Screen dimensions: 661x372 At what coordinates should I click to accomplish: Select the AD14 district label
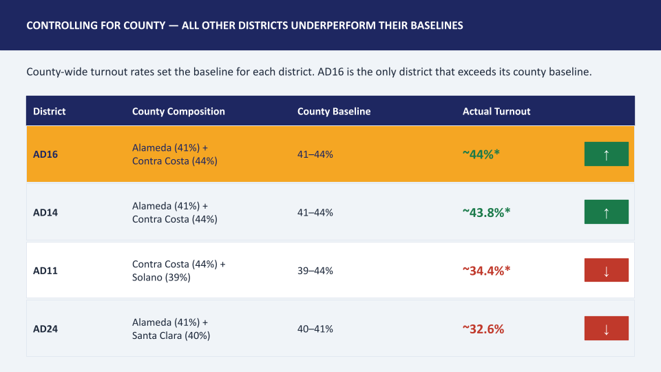pos(45,213)
